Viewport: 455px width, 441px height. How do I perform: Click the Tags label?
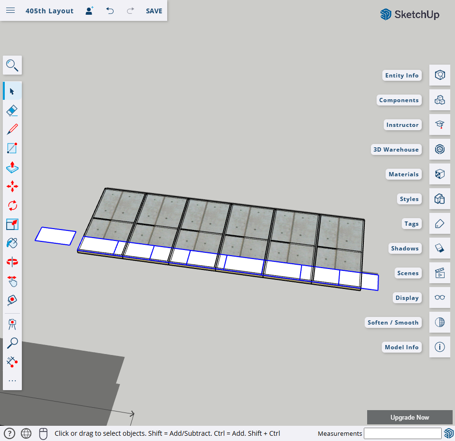click(x=411, y=223)
